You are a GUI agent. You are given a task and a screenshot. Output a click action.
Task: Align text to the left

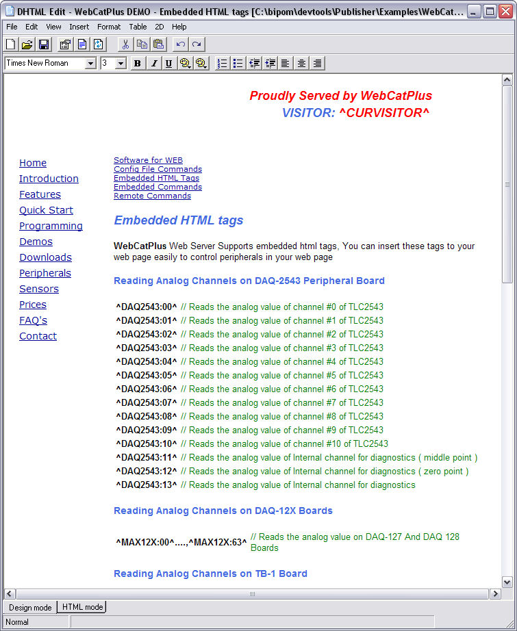[286, 63]
